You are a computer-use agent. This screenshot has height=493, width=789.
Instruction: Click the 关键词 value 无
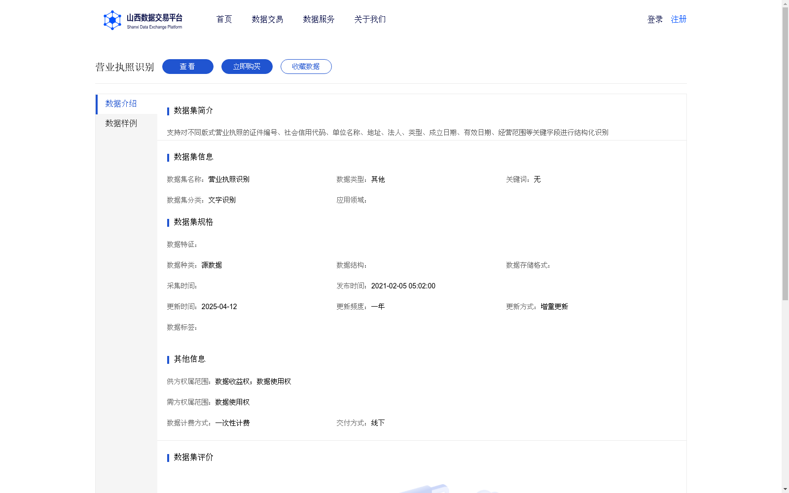(x=537, y=179)
